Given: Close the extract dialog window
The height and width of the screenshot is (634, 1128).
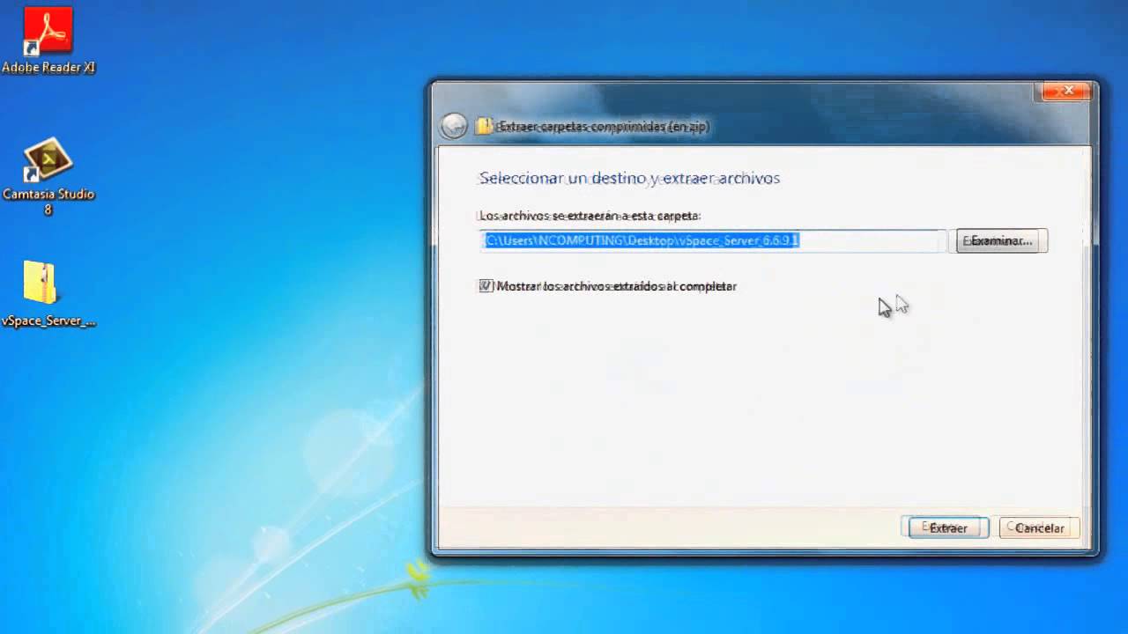Looking at the screenshot, I should pyautogui.click(x=1068, y=91).
